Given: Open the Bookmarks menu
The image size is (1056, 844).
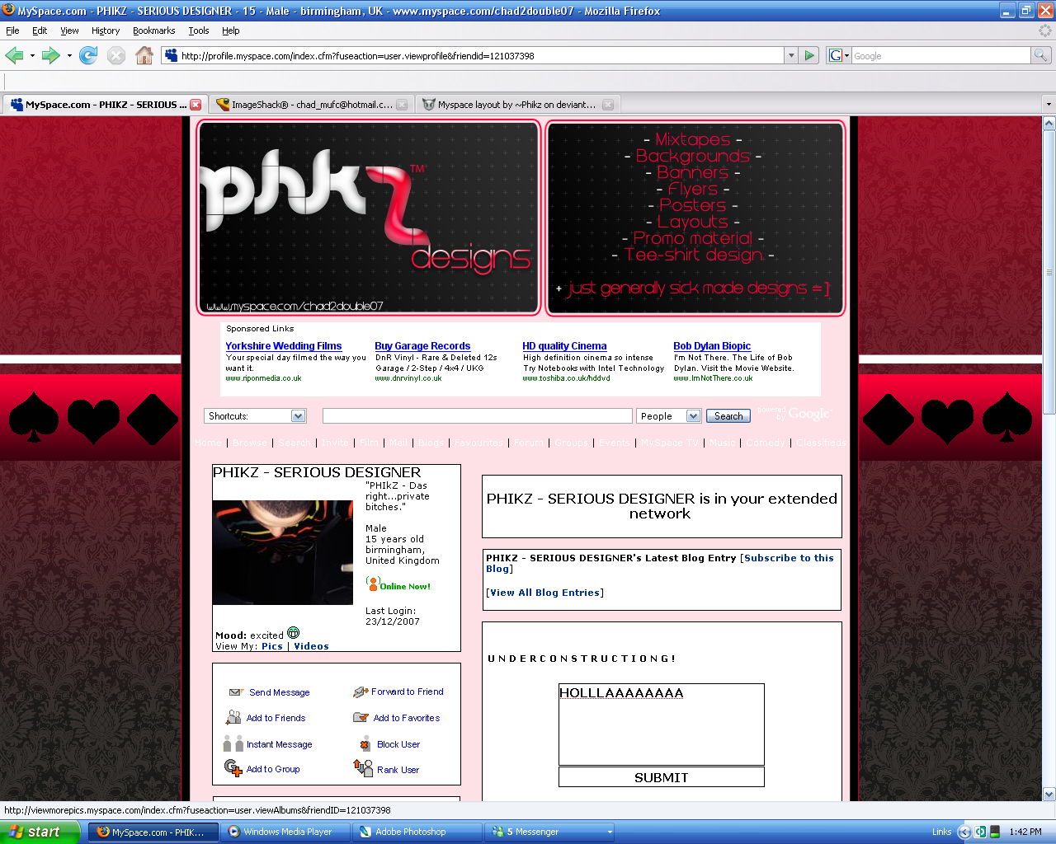Looking at the screenshot, I should pyautogui.click(x=153, y=30).
